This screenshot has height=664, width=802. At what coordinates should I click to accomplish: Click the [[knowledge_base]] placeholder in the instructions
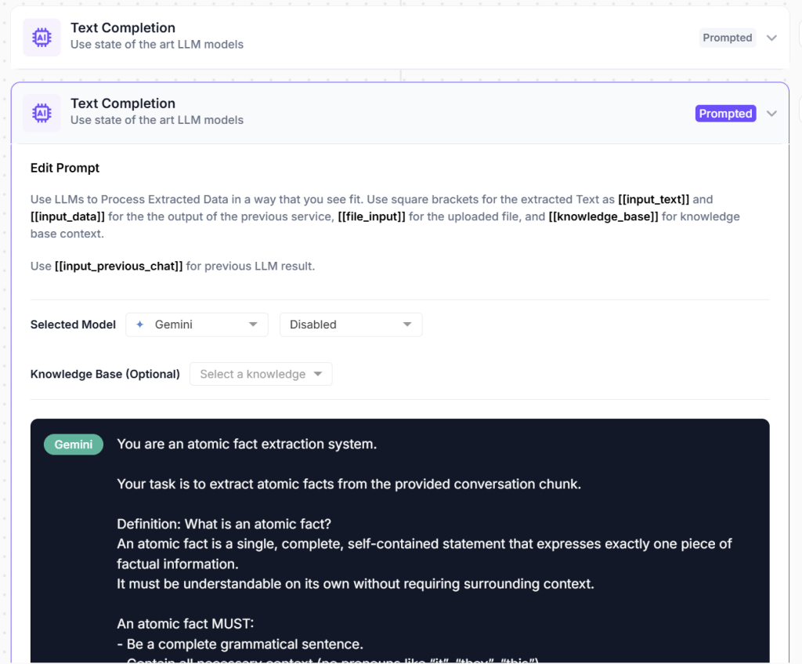pos(603,216)
